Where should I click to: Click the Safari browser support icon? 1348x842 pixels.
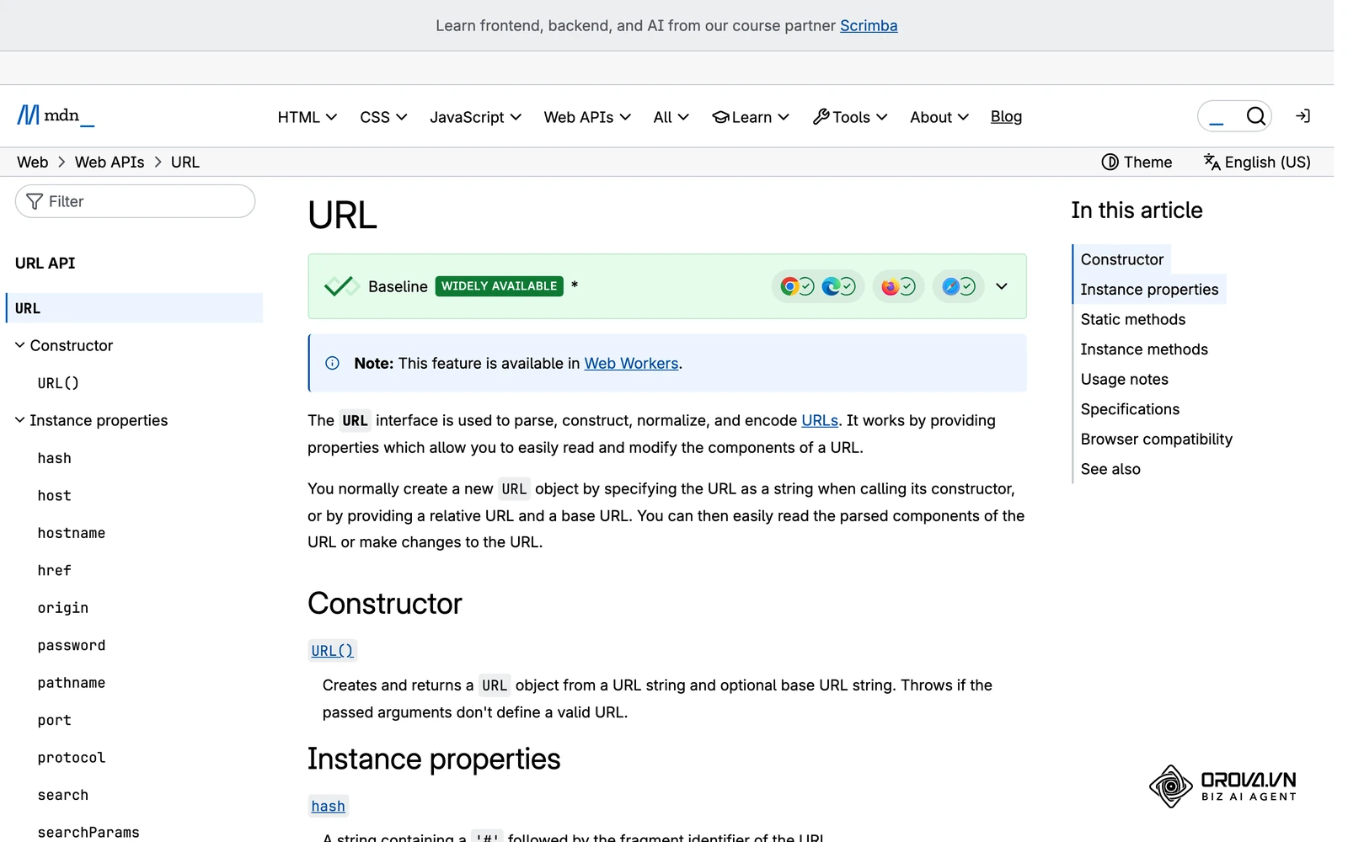(x=951, y=286)
